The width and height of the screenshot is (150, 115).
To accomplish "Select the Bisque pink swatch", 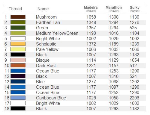I will tap(18, 60).
